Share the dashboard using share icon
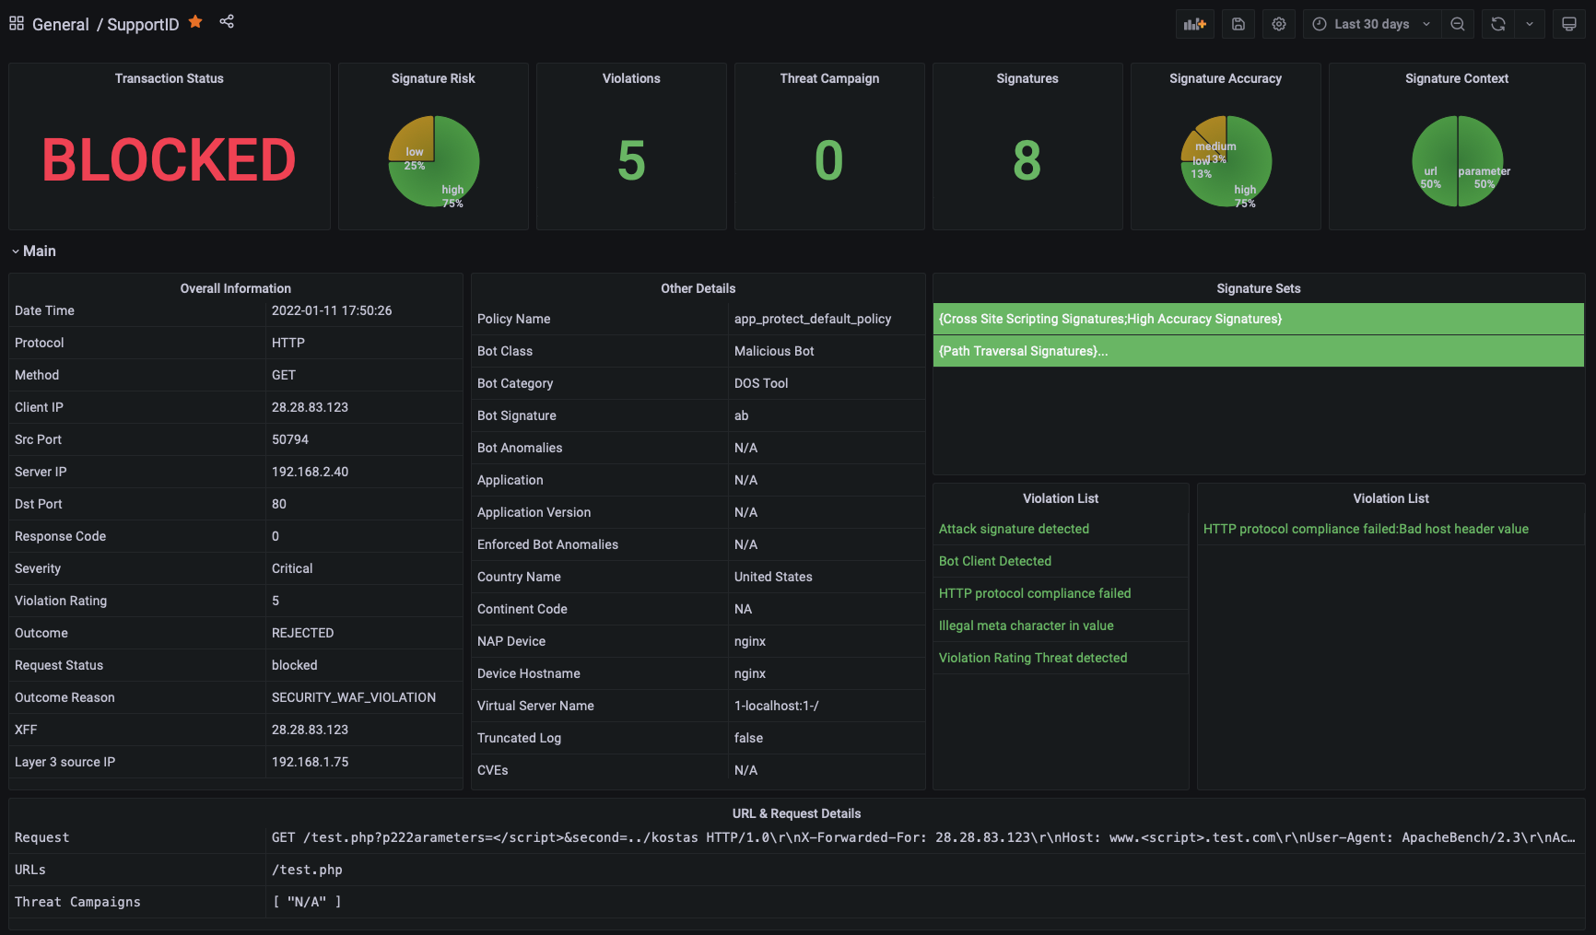The image size is (1596, 935). coord(227,21)
